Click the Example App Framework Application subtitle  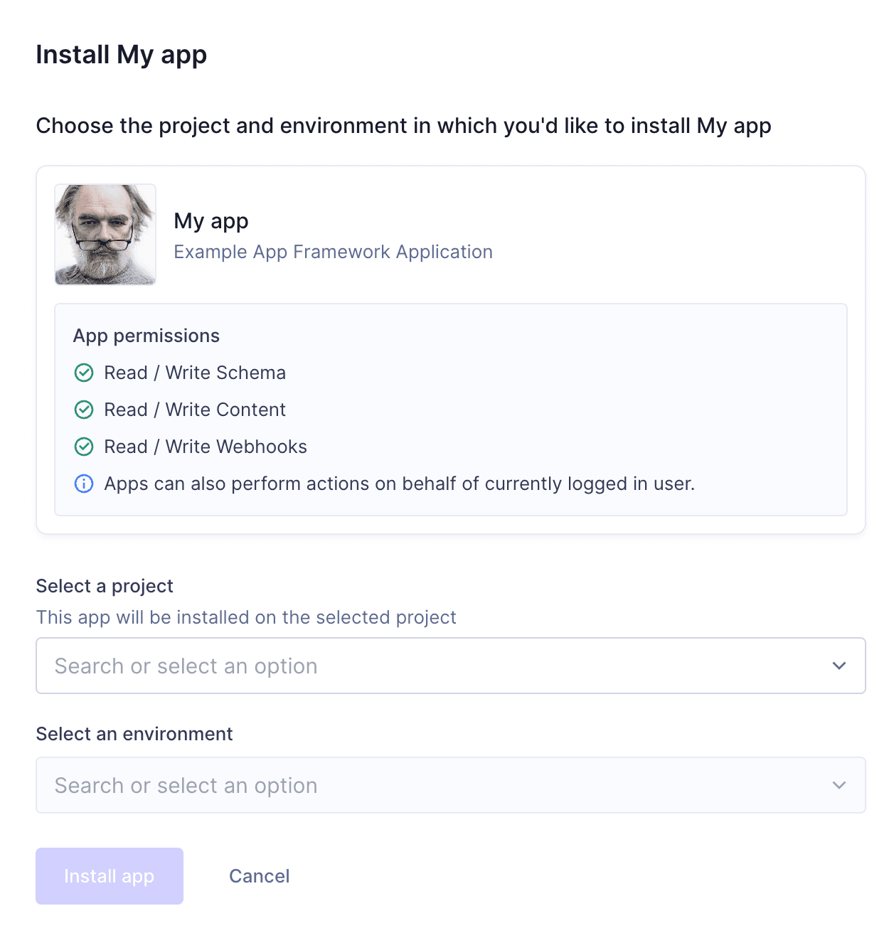pyautogui.click(x=333, y=252)
